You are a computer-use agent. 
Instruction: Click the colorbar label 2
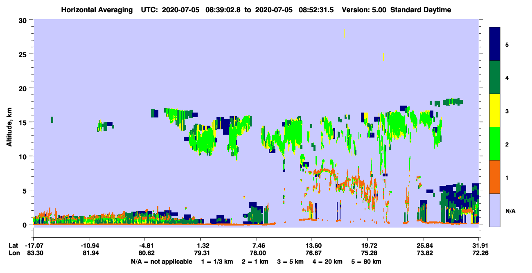click(507, 144)
